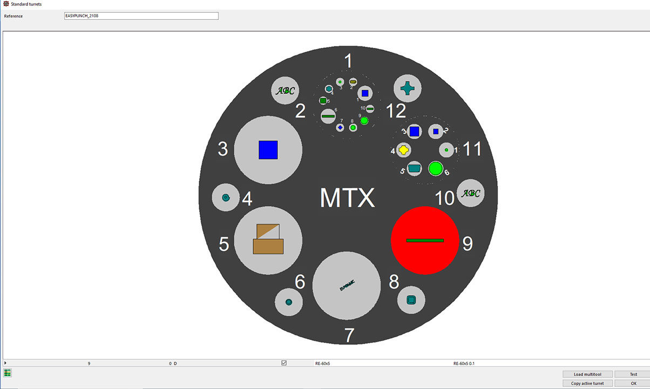Pick yellow punch in multitool 11 slot 4
The image size is (650, 389).
click(x=404, y=149)
